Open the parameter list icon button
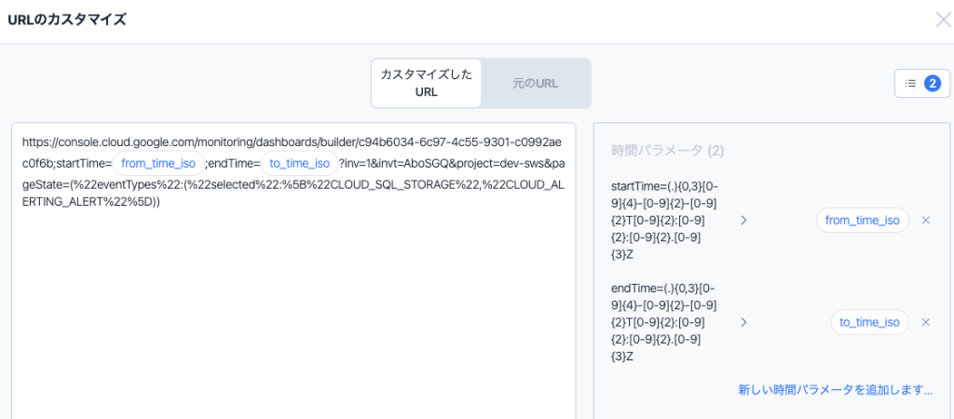This screenshot has height=419, width=954. tap(910, 83)
